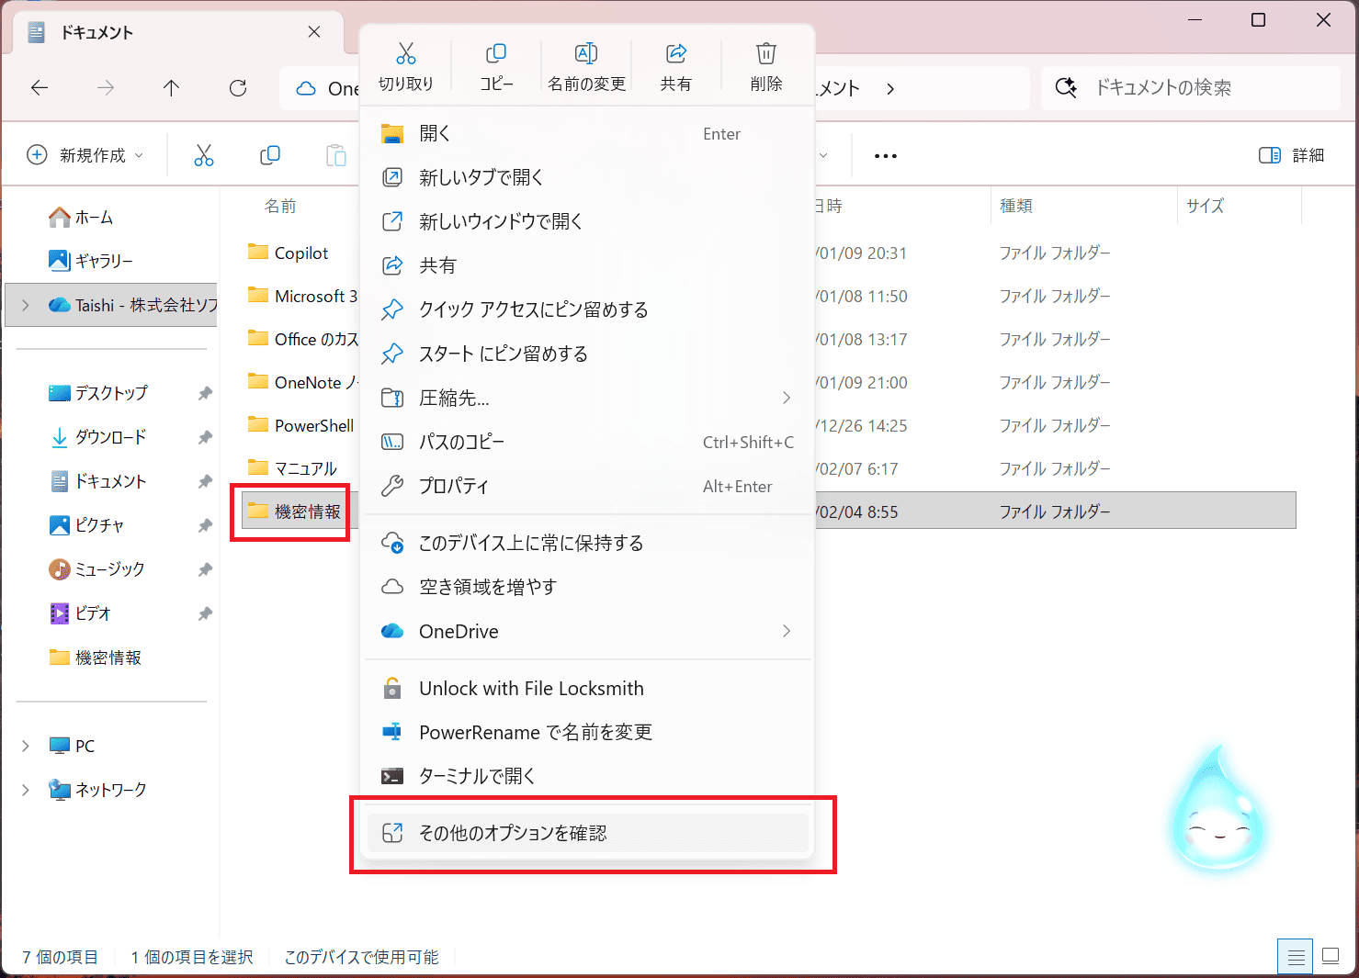Select the Office のカス... folder
The image size is (1359, 978).
pos(302,339)
